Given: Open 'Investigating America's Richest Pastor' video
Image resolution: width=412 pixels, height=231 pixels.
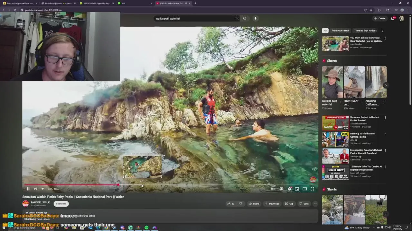Looking at the screenshot, I should [366, 151].
